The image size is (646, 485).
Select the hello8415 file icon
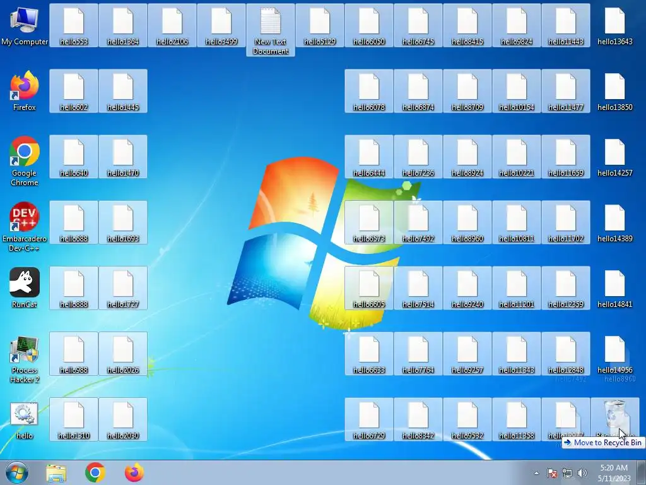click(467, 25)
